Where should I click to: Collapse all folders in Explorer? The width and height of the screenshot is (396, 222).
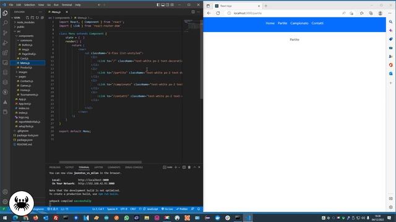click(x=42, y=18)
